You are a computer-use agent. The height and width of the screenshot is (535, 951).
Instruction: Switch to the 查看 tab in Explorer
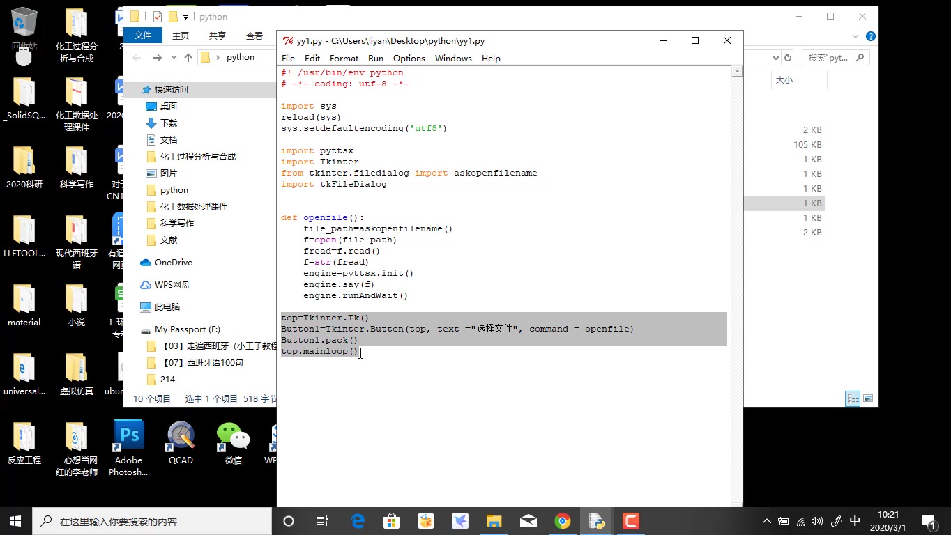254,36
